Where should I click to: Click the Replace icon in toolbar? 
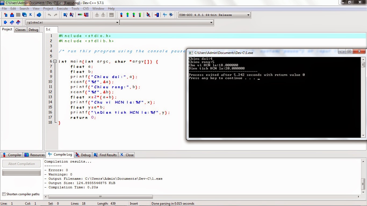(x=71, y=15)
